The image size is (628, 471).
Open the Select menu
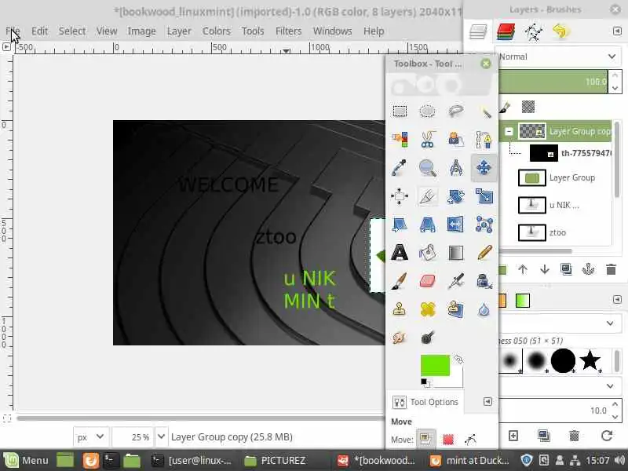(72, 31)
